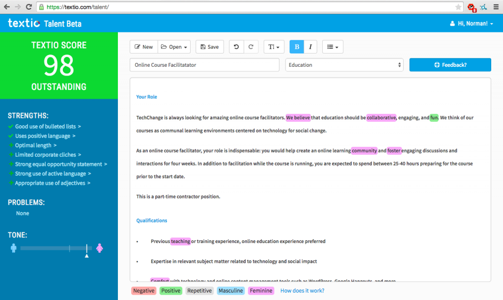Create a New document
The width and height of the screenshot is (503, 300).
(x=144, y=47)
